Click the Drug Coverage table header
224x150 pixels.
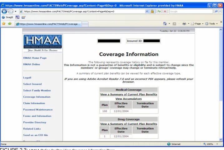[x=129, y=119]
